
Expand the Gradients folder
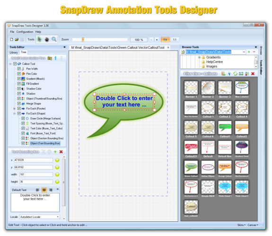tap(199, 57)
